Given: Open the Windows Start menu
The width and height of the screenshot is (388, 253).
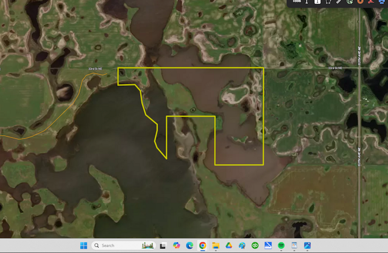Looking at the screenshot, I should tap(84, 245).
